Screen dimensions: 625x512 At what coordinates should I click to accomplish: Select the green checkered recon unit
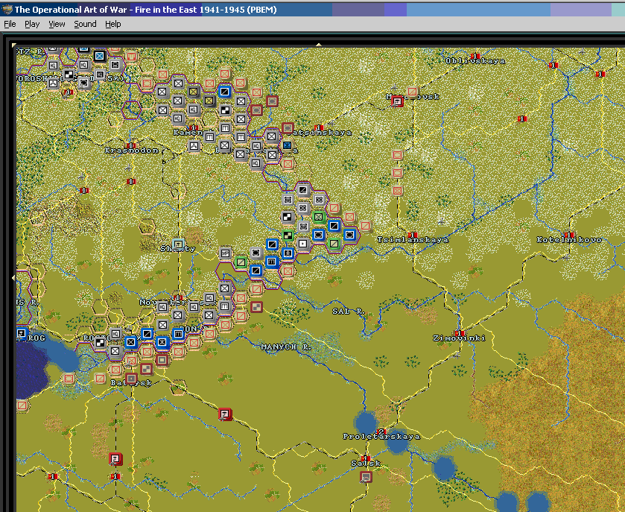coord(288,236)
